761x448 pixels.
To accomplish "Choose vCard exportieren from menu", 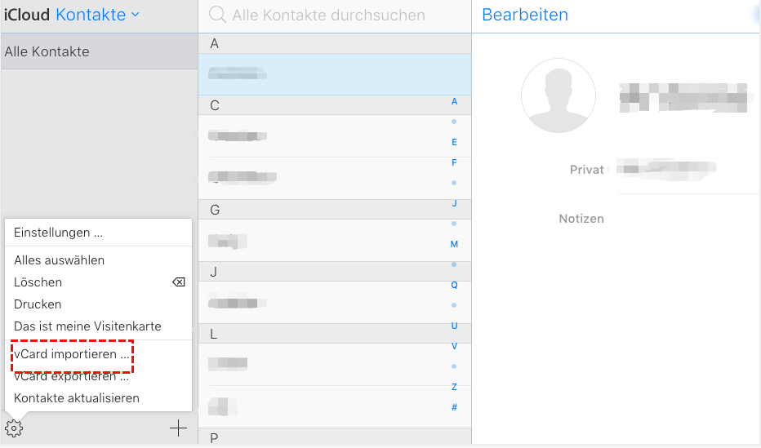I will pyautogui.click(x=72, y=377).
